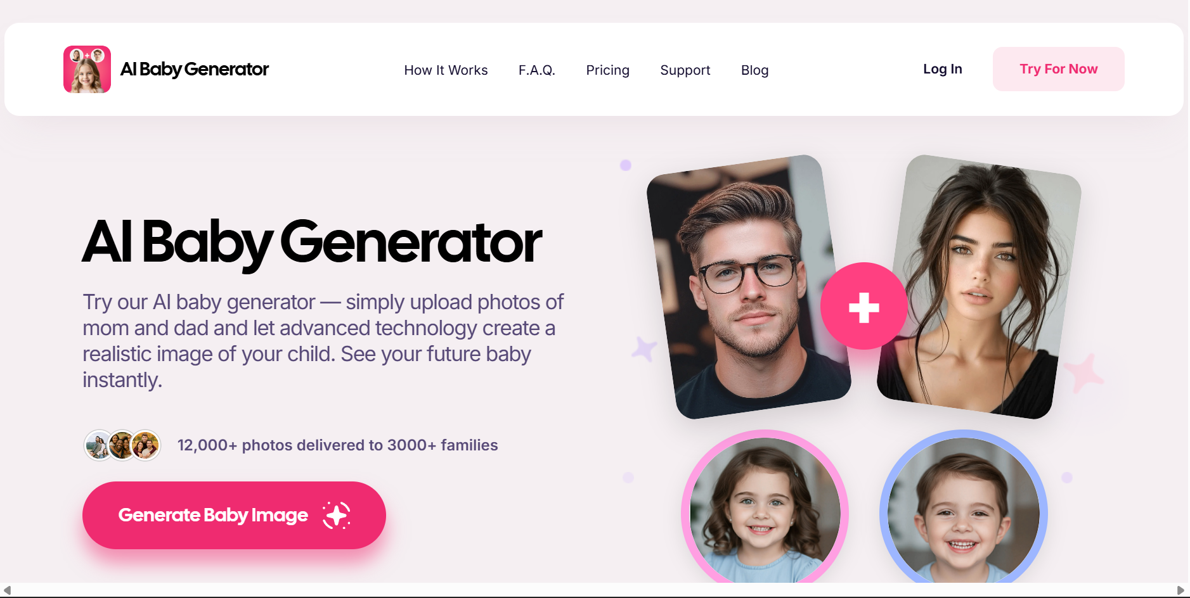The height and width of the screenshot is (598, 1190).
Task: Click the Log In link
Action: 942,69
